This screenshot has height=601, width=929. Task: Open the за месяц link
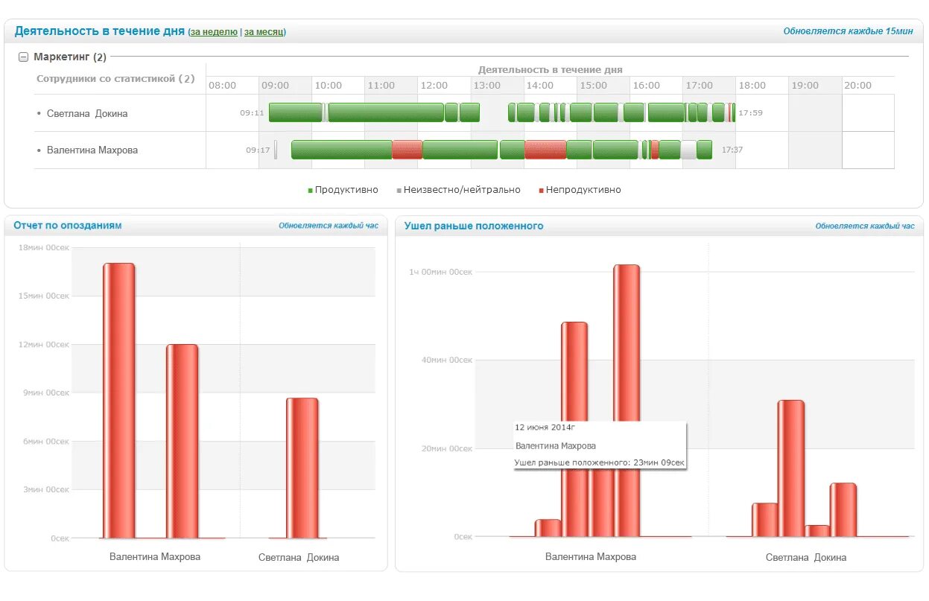[x=264, y=32]
